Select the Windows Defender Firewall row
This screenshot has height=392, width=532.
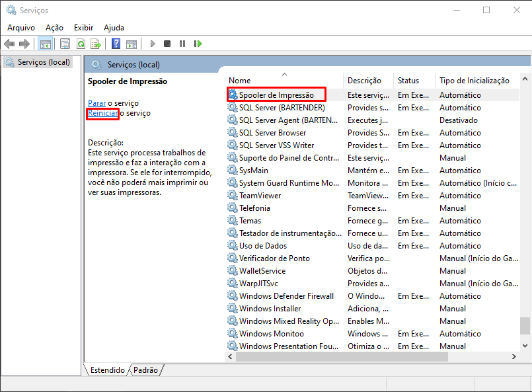tap(372, 296)
